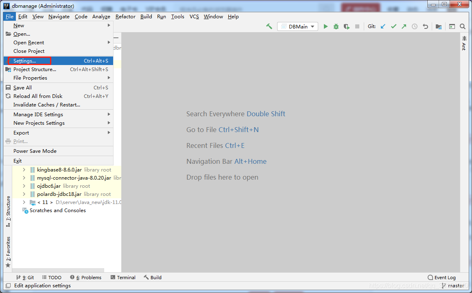Click the Rollback undo arrow icon
The image size is (472, 293).
click(x=425, y=26)
